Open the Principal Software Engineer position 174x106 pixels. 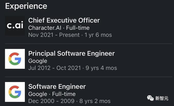pos(71,53)
